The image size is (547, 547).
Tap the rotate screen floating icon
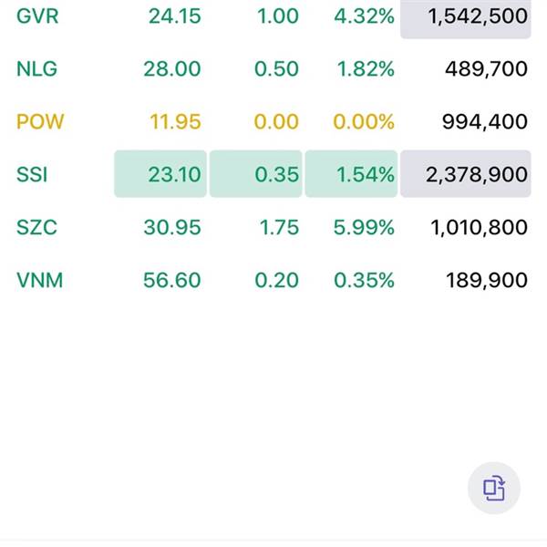coord(493,488)
